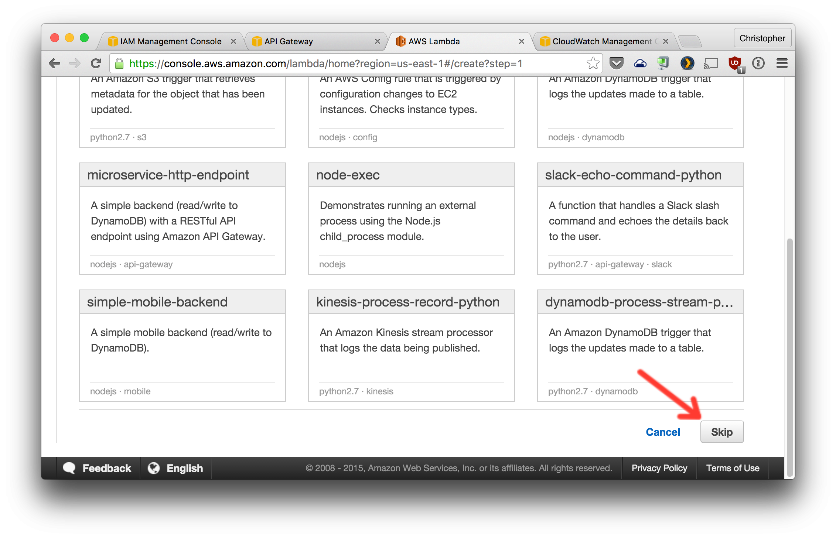
Task: Bookmark page with the star icon
Action: [593, 64]
